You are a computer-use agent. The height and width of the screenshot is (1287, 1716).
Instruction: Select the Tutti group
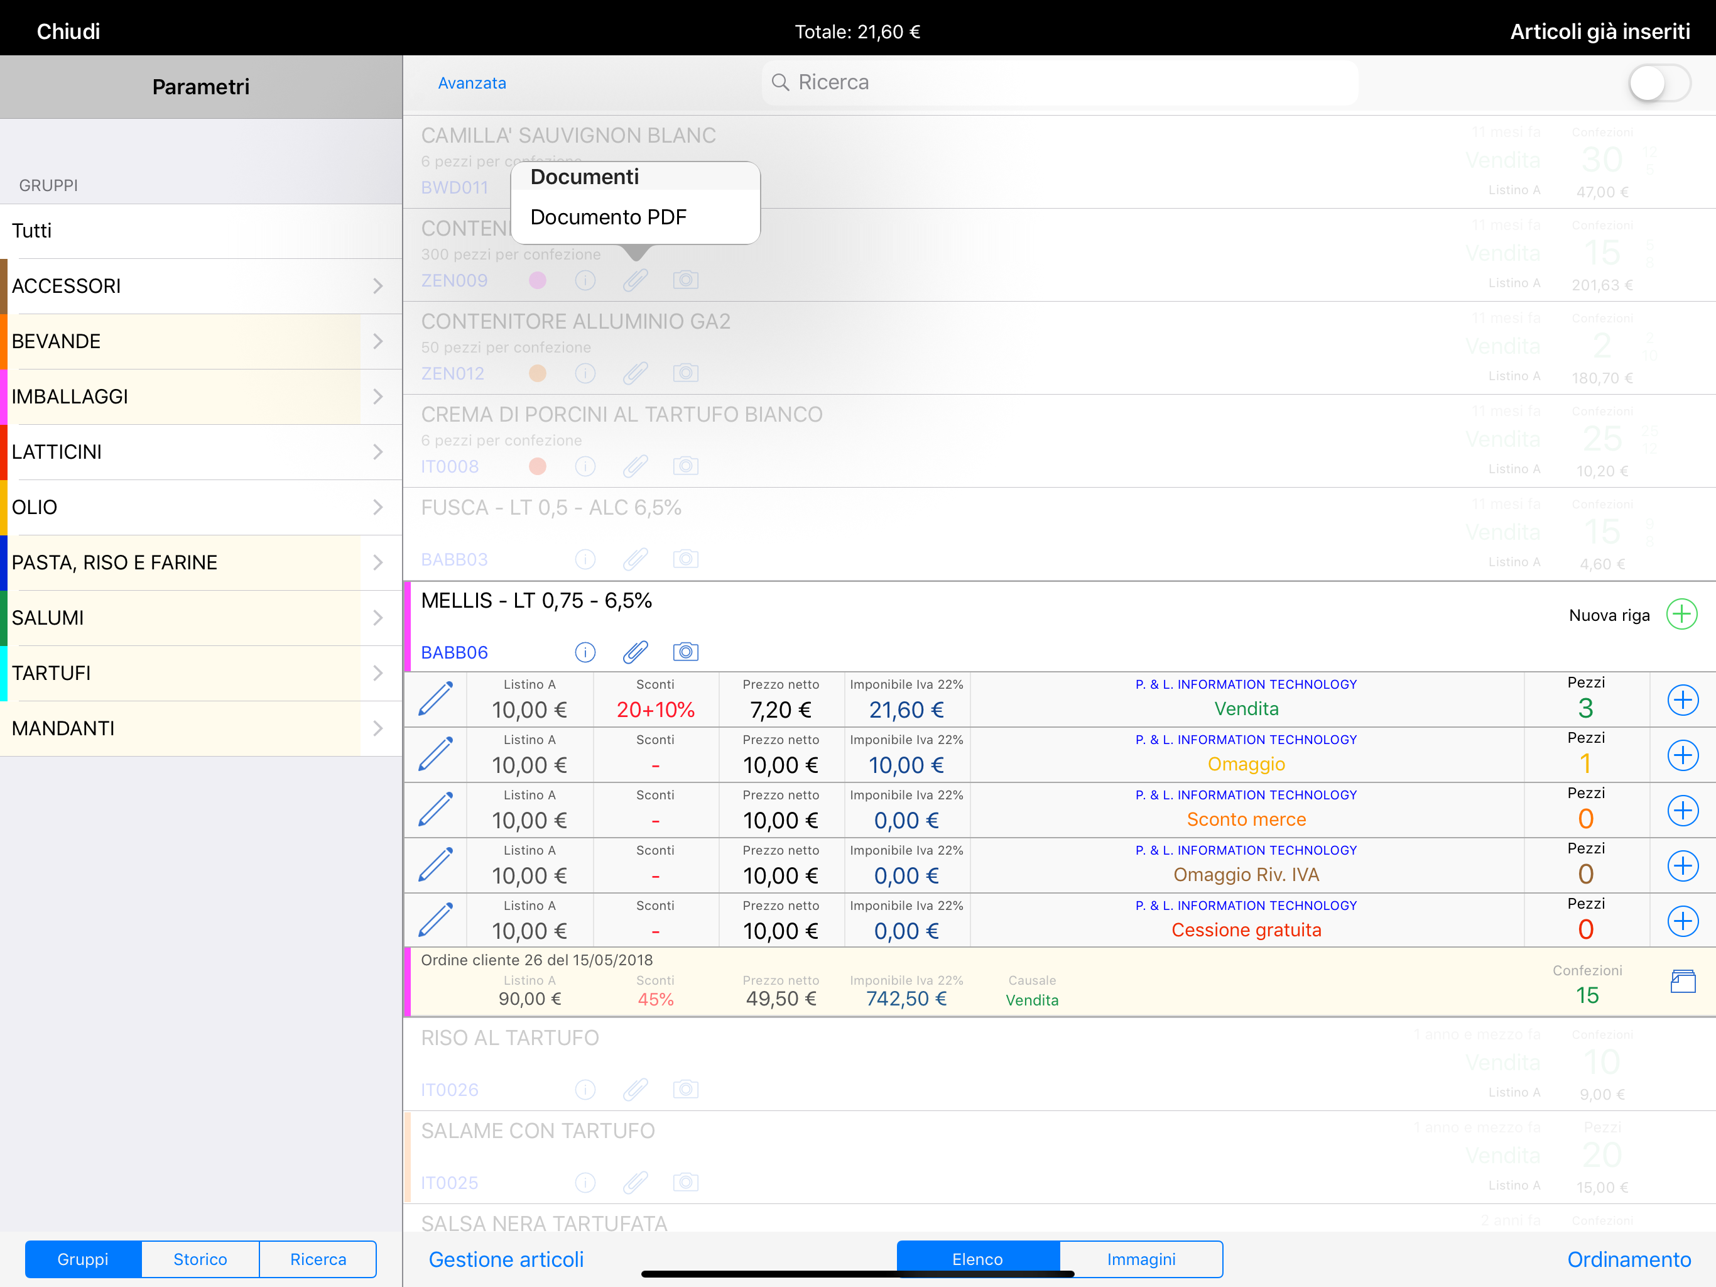pos(201,231)
